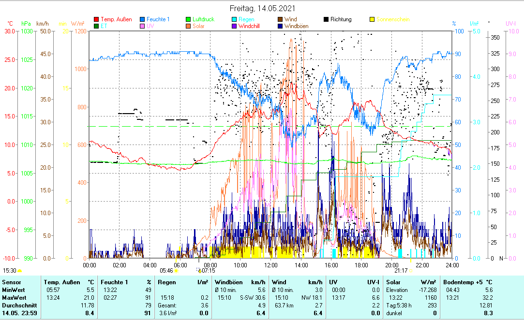Click the pink UV-I axis unit label

[510, 23]
